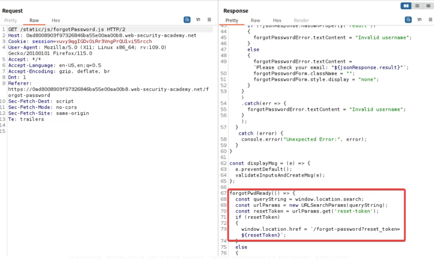This screenshot has width=434, height=259.
Task: Show non-printable characters in Request panel
Action: 198,20
